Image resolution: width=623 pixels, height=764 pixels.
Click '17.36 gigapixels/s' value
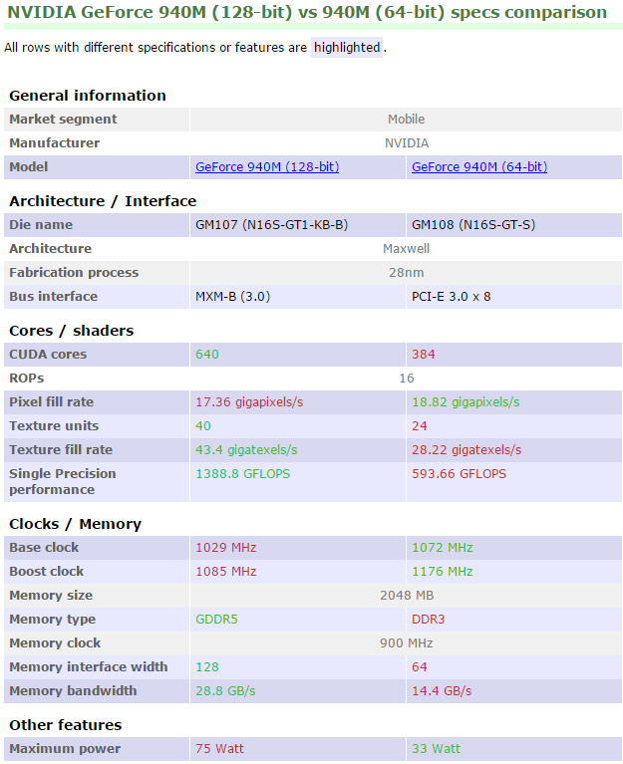[249, 402]
